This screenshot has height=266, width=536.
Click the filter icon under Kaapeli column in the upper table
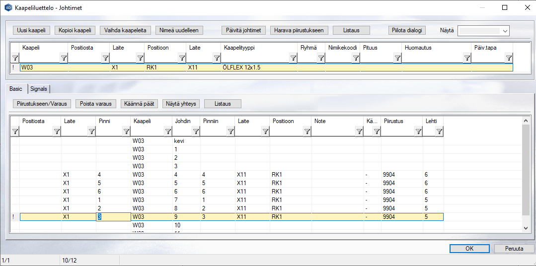pos(64,59)
